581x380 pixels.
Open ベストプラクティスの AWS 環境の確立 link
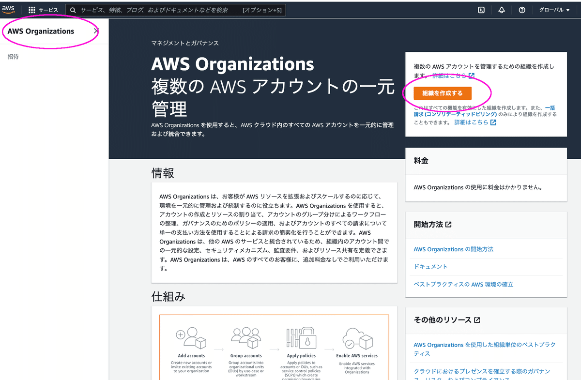(x=463, y=285)
